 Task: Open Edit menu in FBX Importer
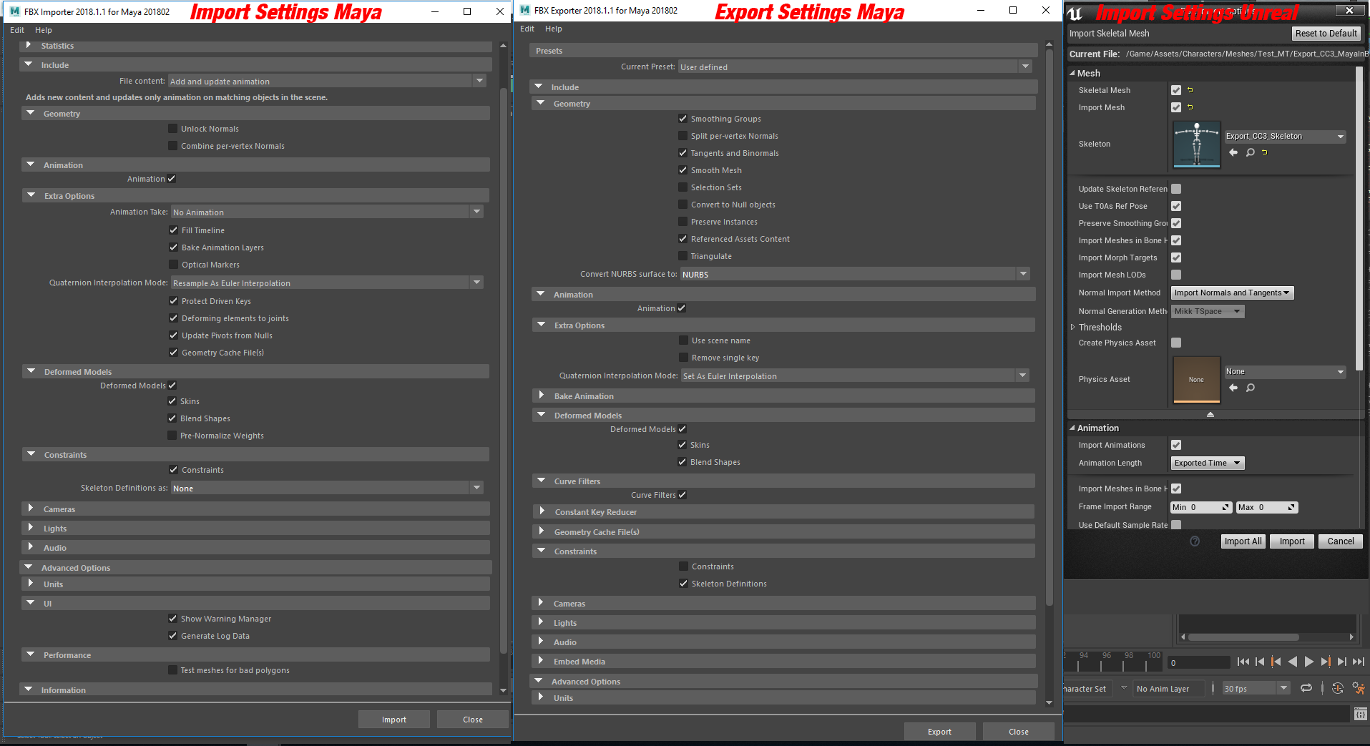(17, 30)
